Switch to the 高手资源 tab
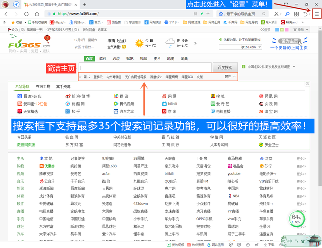 pyautogui.click(x=63, y=87)
